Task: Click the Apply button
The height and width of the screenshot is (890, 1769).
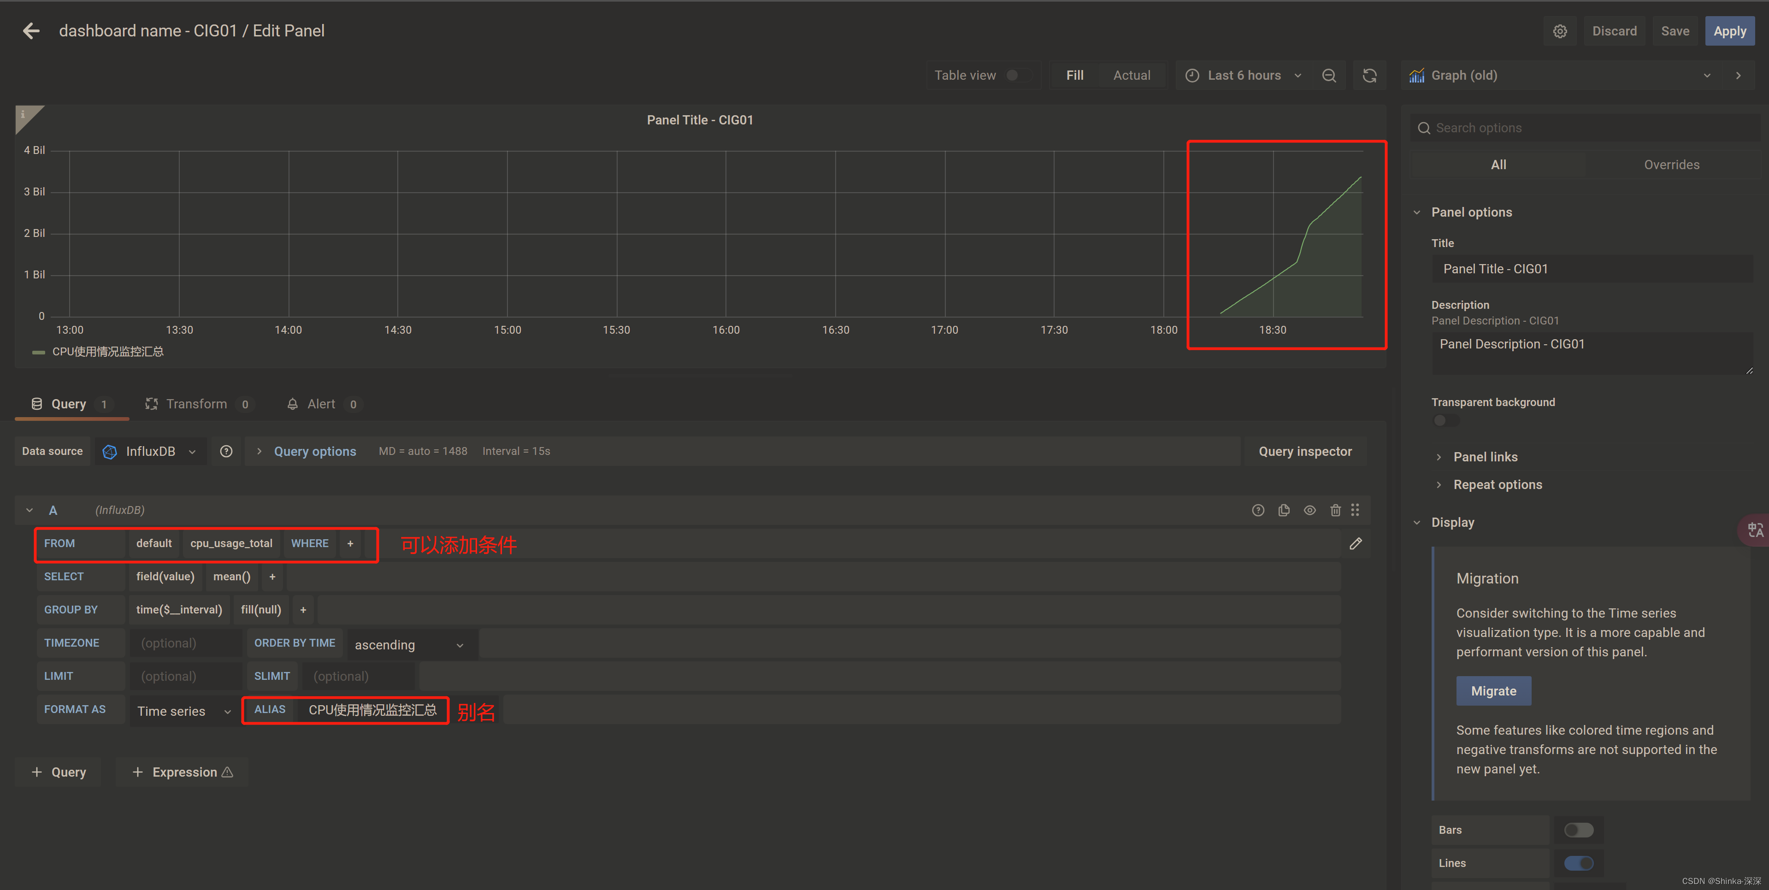Action: pyautogui.click(x=1729, y=31)
